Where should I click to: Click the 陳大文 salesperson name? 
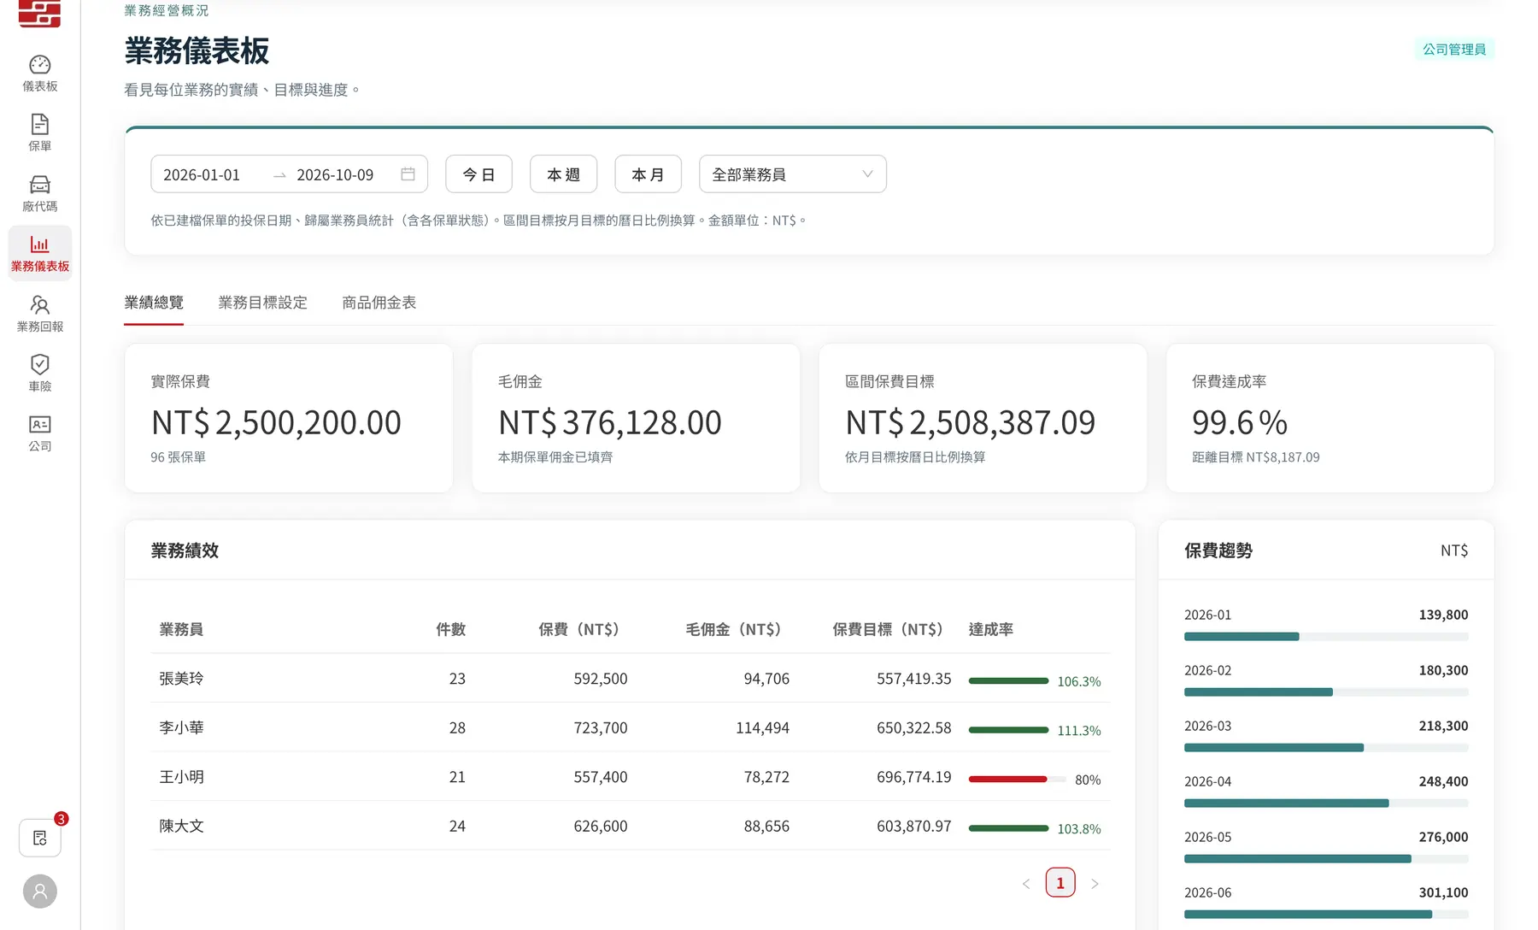pyautogui.click(x=181, y=826)
